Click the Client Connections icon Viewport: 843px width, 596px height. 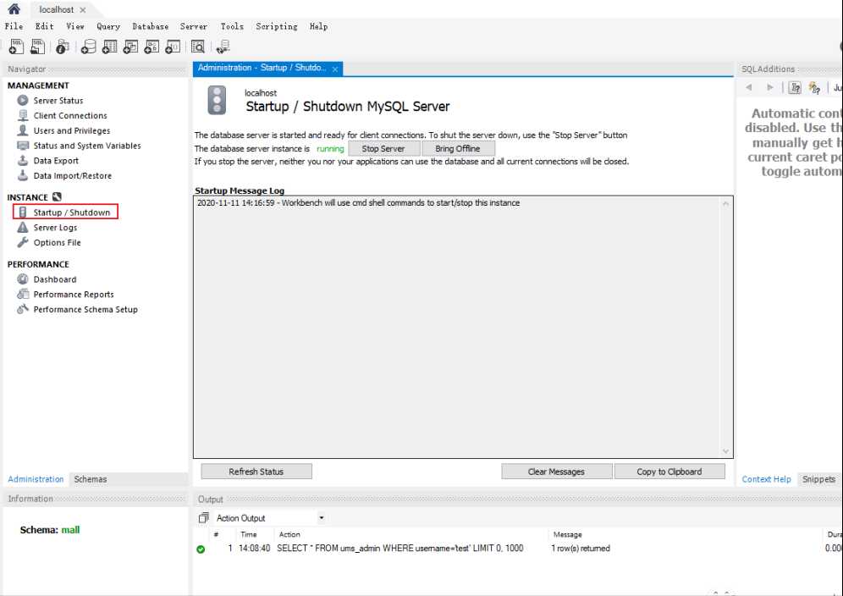[23, 115]
